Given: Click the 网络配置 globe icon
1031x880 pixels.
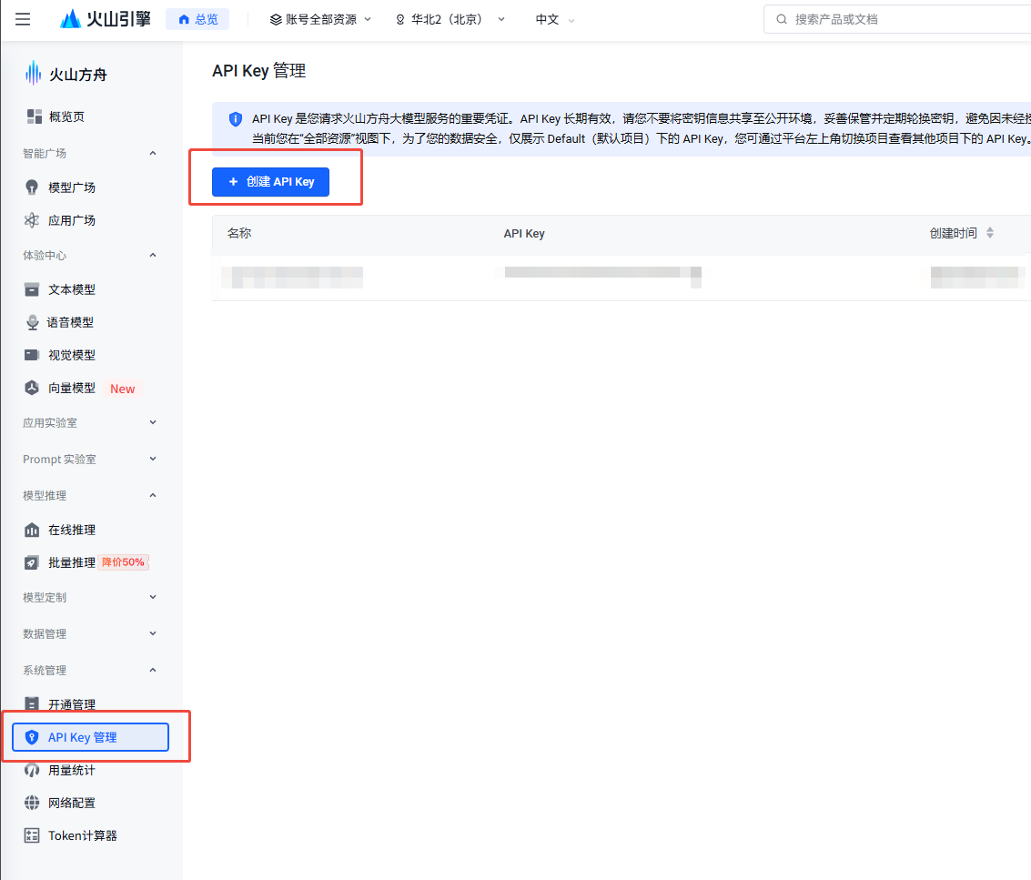Looking at the screenshot, I should (x=32, y=803).
